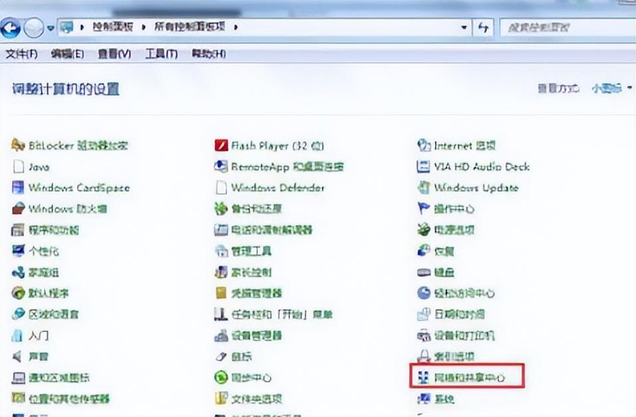The width and height of the screenshot is (636, 417).
Task: Click the 设备和打印机 link
Action: pyautogui.click(x=464, y=335)
